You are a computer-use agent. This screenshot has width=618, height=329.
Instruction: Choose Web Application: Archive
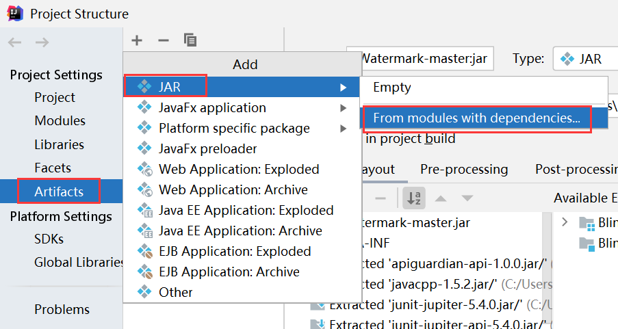(242, 189)
